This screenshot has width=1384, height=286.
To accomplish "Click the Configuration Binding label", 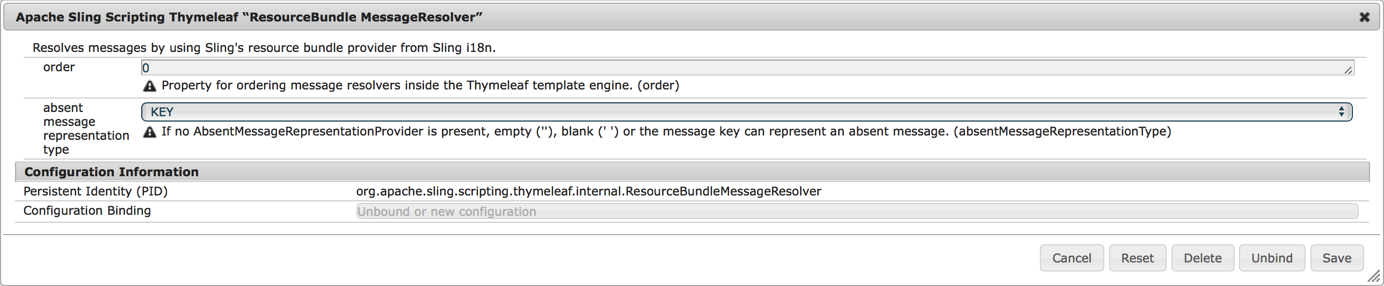I will [x=87, y=210].
